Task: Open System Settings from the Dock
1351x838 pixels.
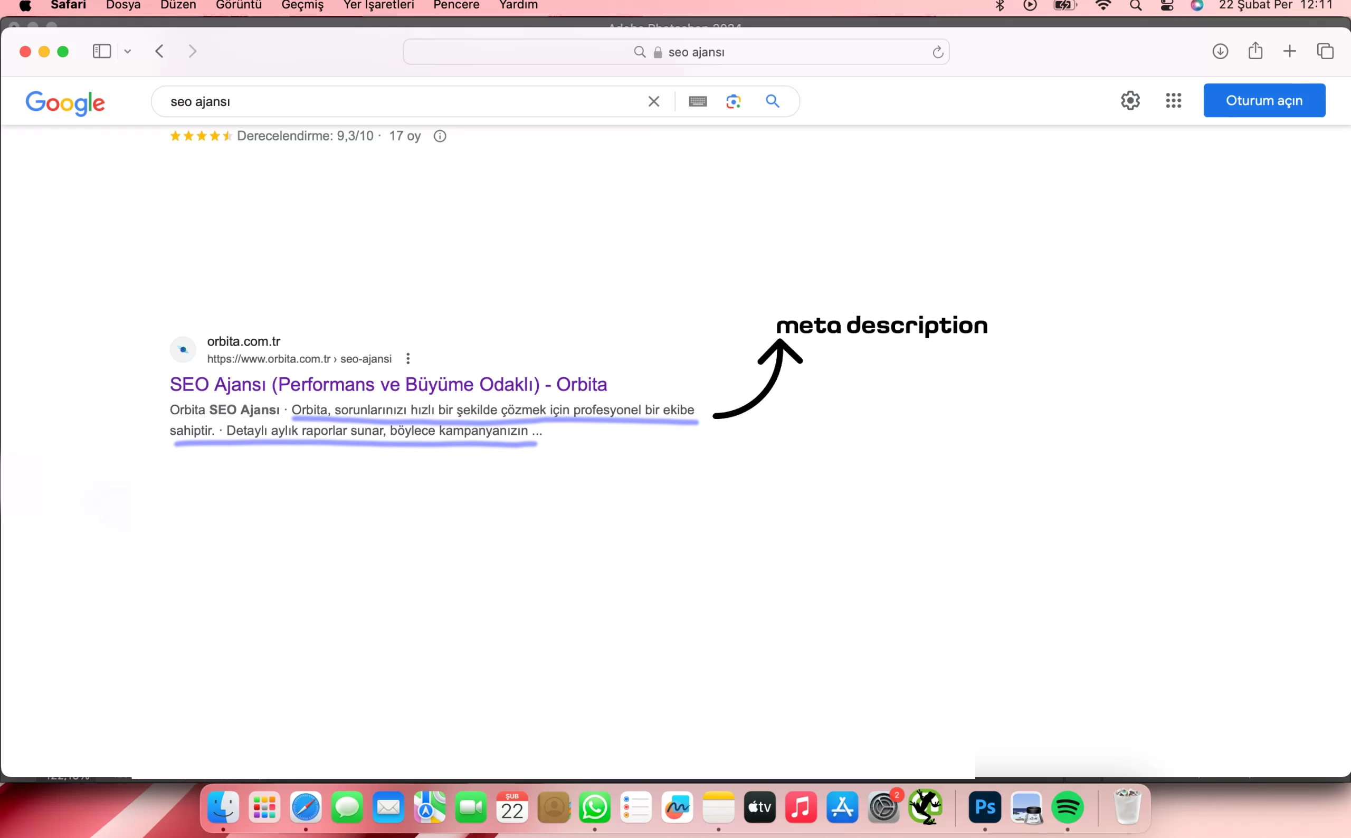Action: point(884,807)
